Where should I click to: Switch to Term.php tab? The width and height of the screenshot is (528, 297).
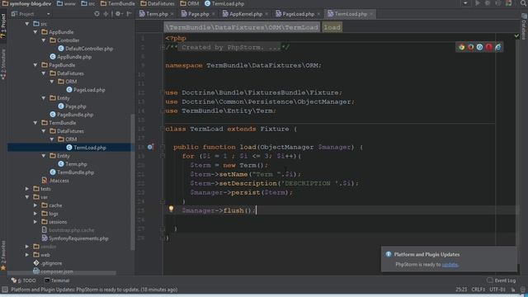pyautogui.click(x=157, y=14)
